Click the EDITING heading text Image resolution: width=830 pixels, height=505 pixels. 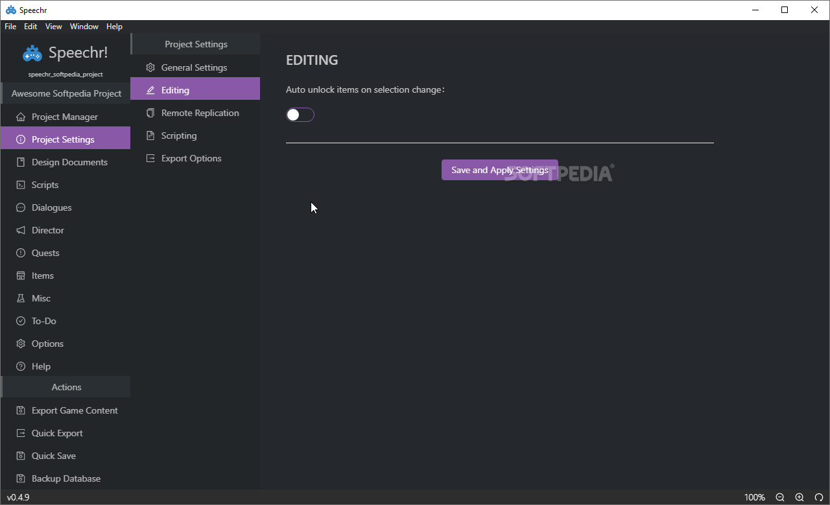[312, 60]
